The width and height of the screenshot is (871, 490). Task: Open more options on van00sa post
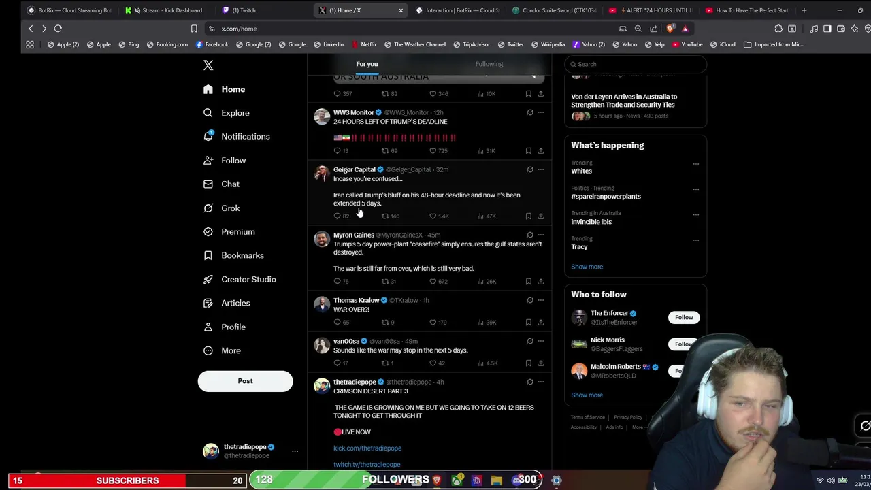coord(541,341)
